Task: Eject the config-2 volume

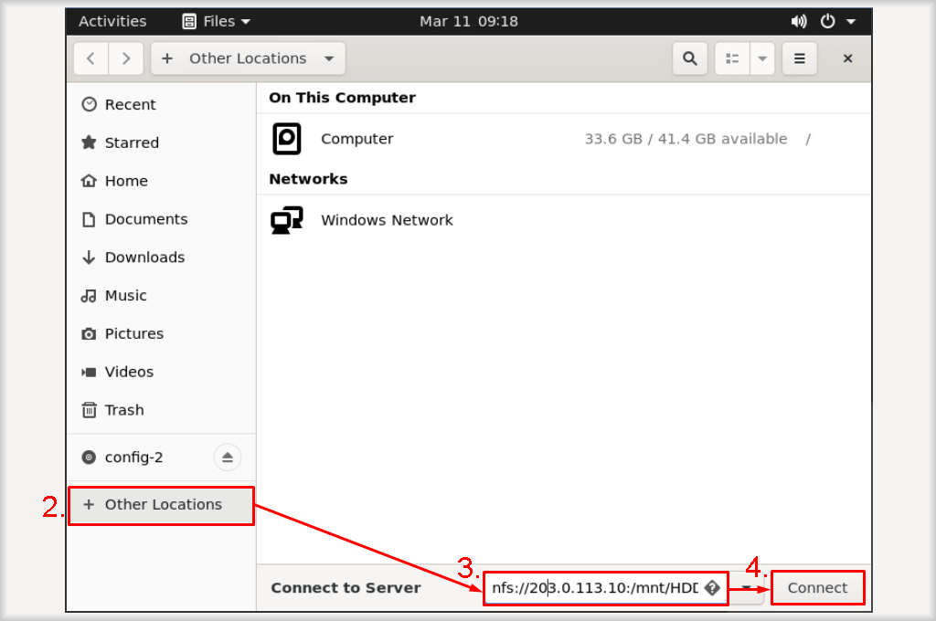Action: coord(228,458)
